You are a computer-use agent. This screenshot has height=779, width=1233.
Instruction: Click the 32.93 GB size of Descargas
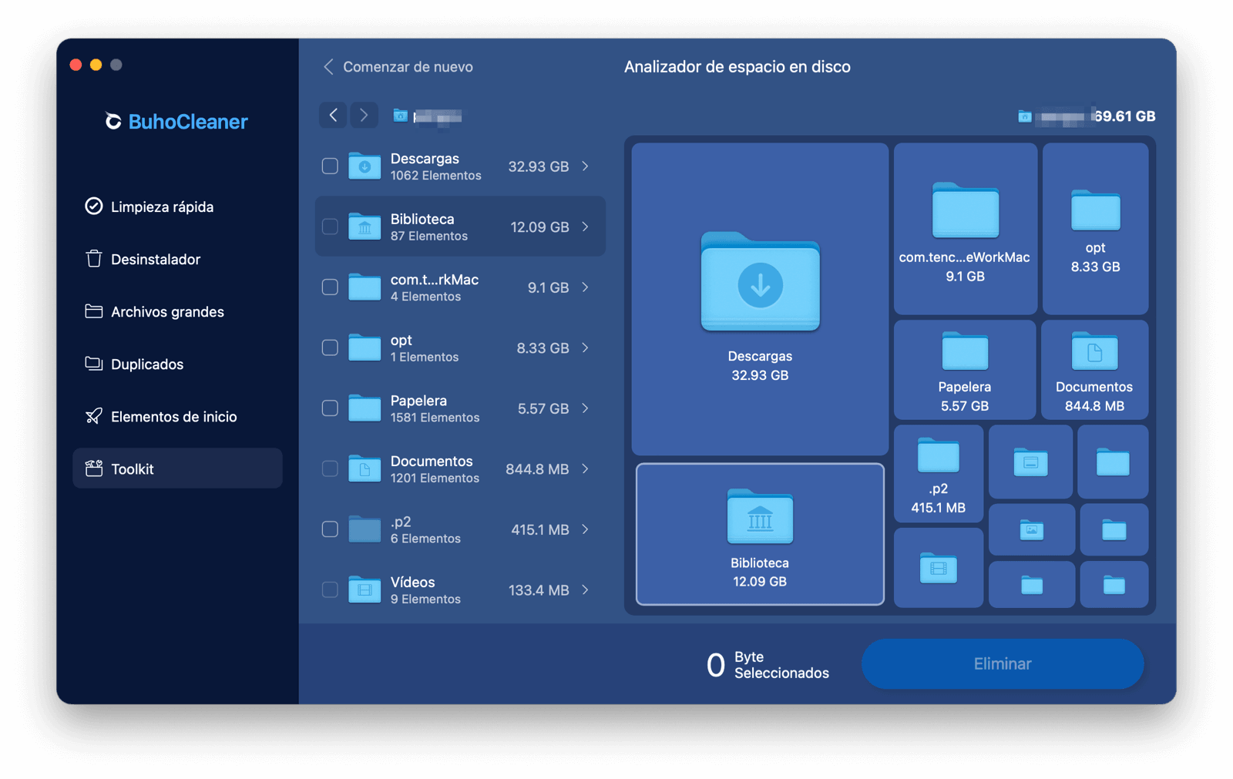pos(538,166)
